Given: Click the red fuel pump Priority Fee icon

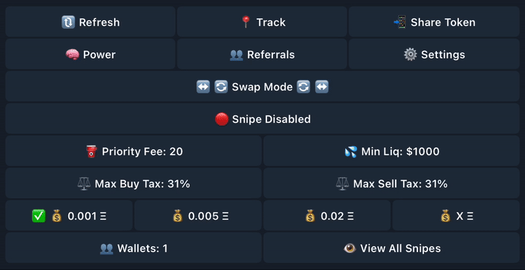Looking at the screenshot, I should tap(91, 151).
